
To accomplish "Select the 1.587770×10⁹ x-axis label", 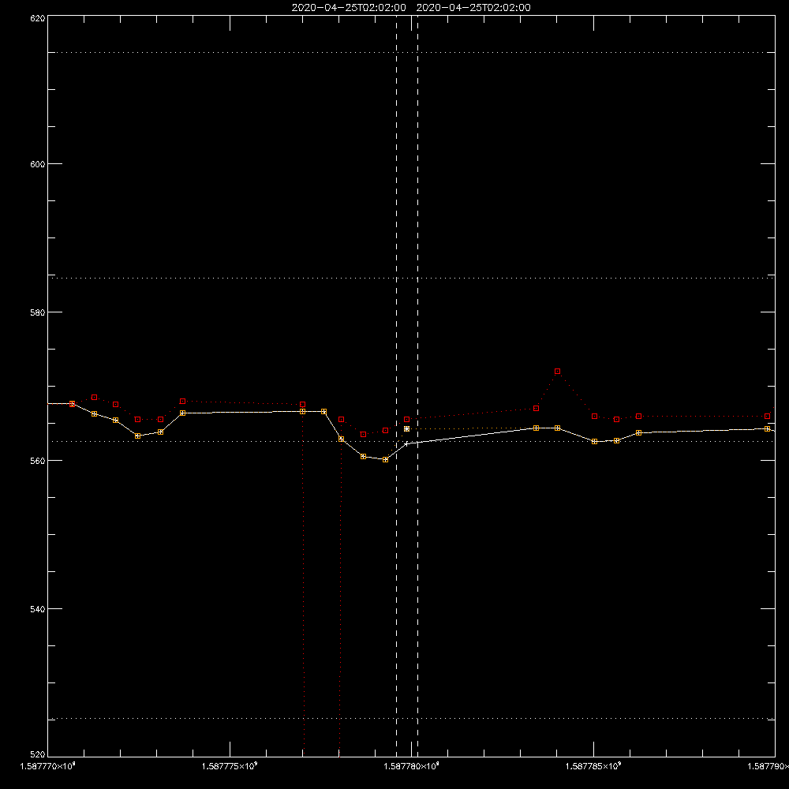I will [48, 766].
